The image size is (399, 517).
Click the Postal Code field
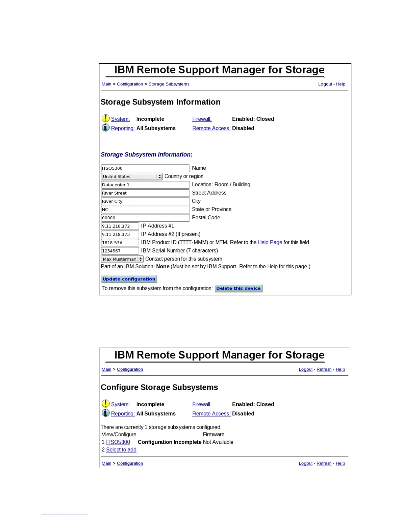[x=145, y=218]
